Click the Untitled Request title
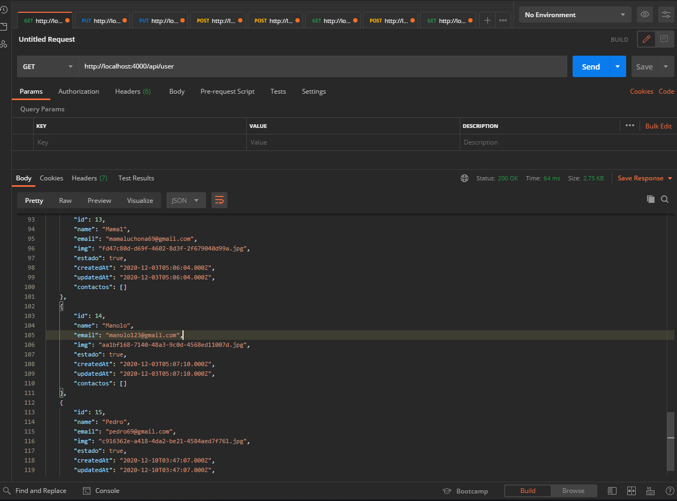Screen dimensions: 677x501 point(47,39)
